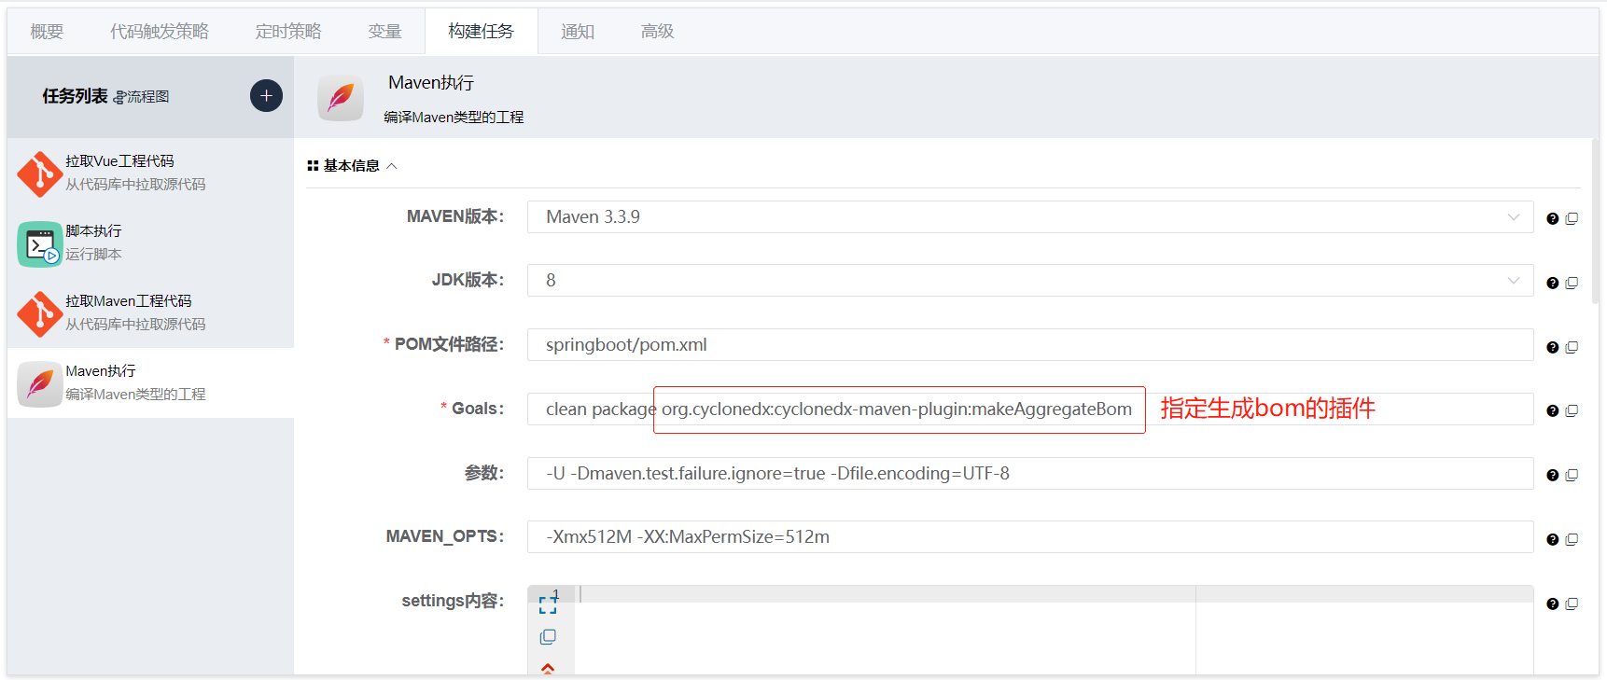Open the MAVEN版本 dropdown
This screenshot has width=1607, height=680.
coord(1030,217)
